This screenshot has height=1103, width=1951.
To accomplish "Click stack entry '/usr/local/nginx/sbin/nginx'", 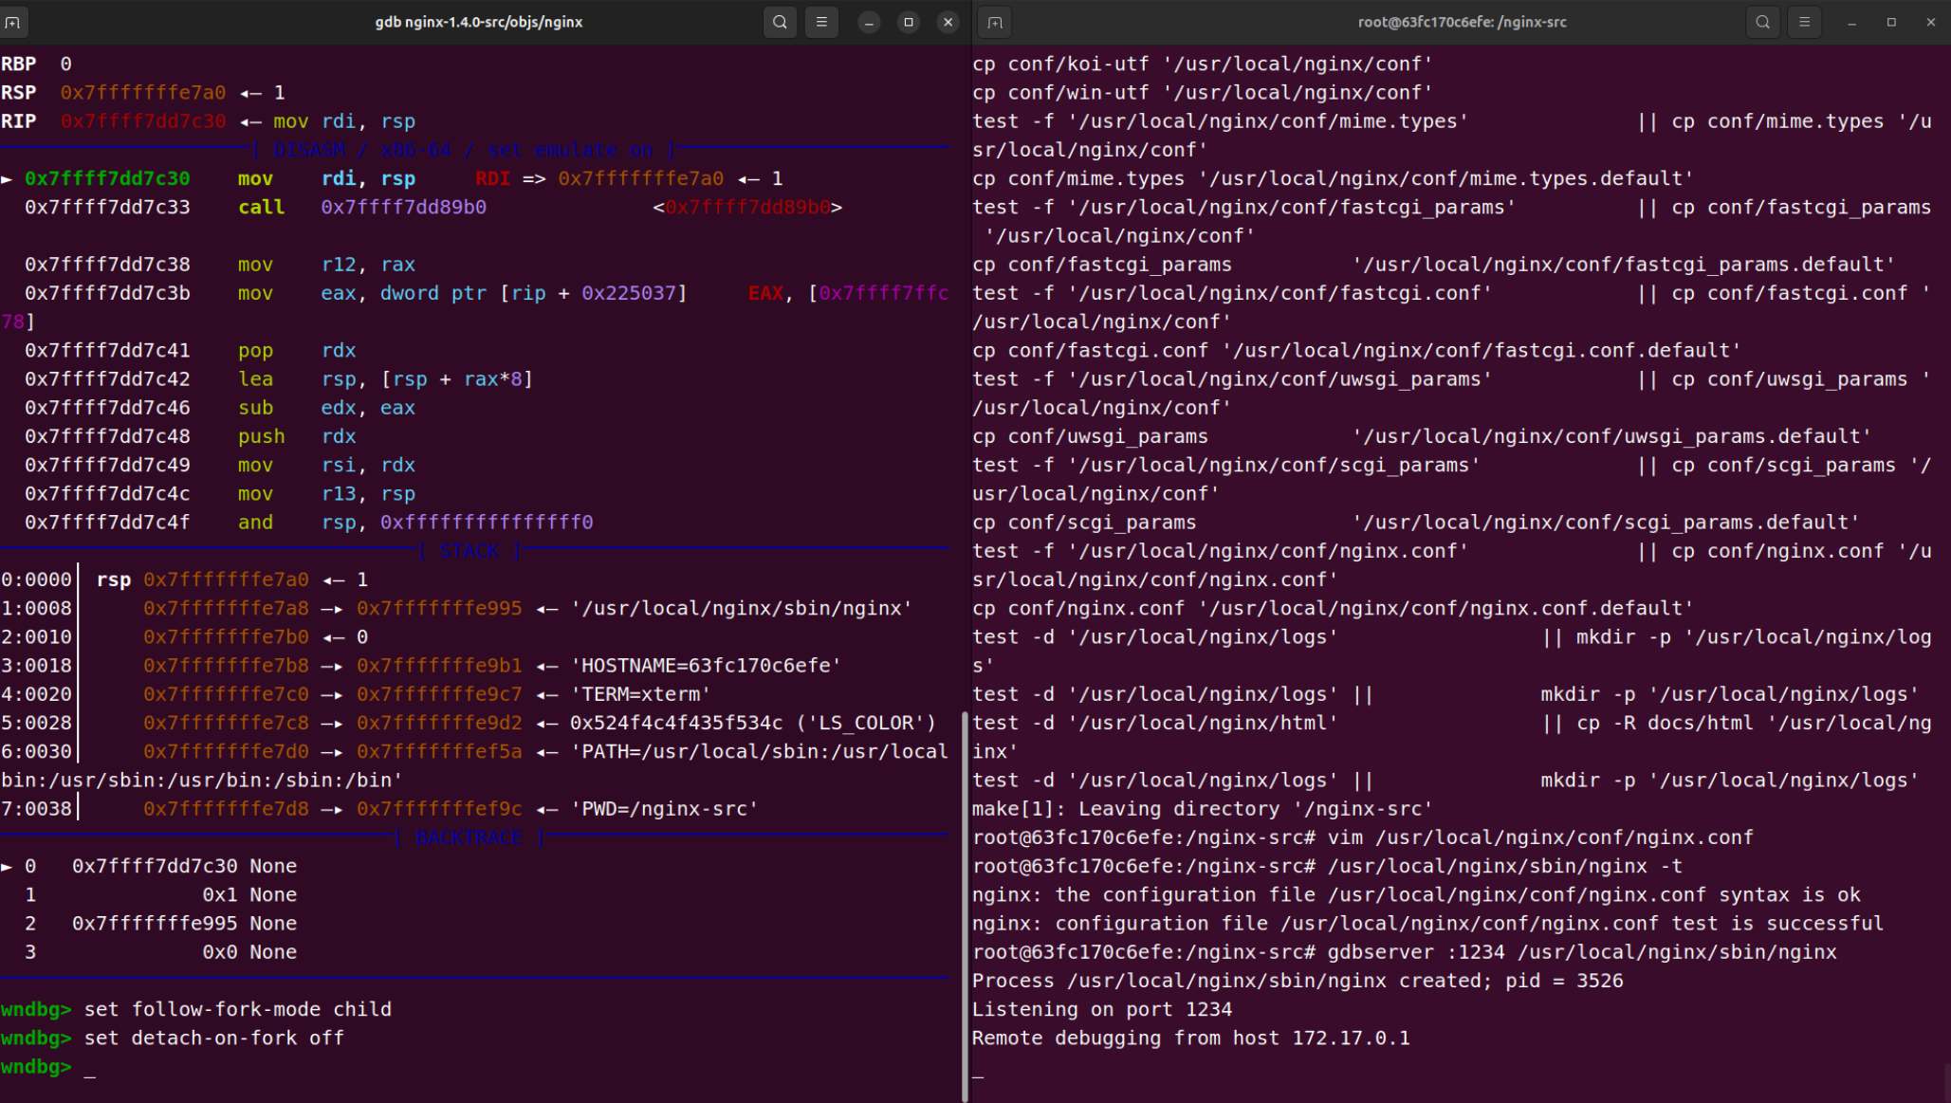I will (x=742, y=608).
